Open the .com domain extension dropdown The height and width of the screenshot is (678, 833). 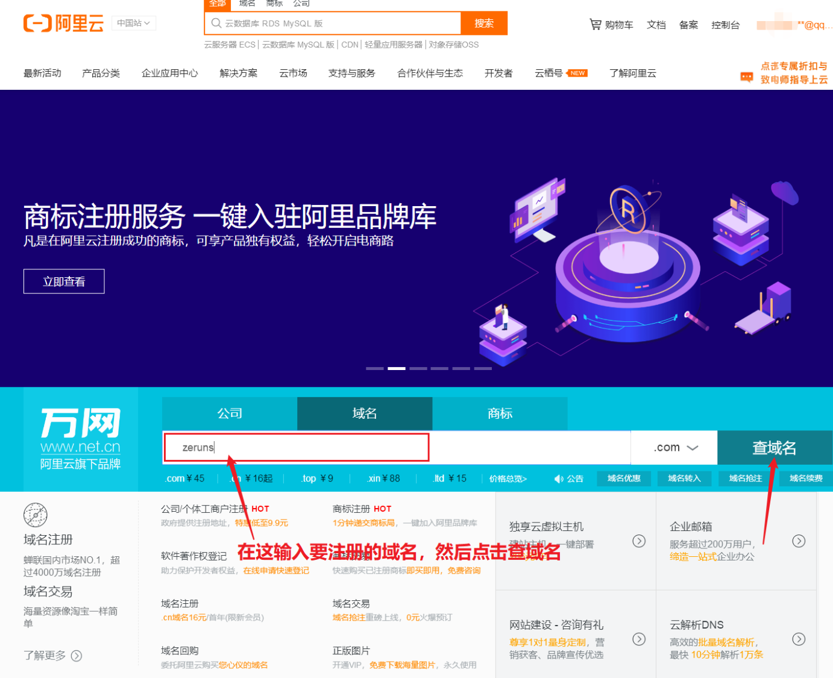pos(673,447)
